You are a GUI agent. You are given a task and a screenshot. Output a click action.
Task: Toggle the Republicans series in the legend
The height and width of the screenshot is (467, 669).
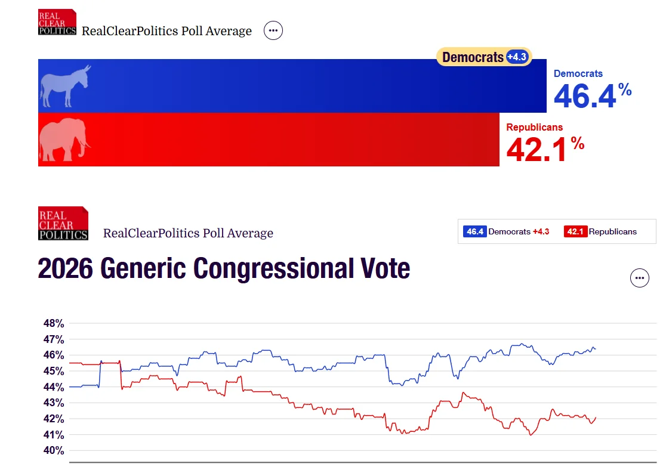point(606,231)
